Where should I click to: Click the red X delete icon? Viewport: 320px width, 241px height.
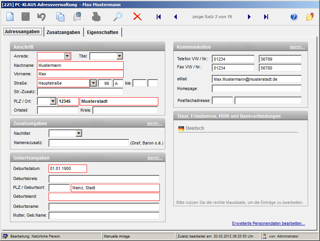pos(137,17)
